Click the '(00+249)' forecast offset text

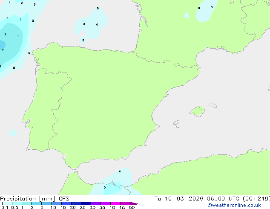point(256,199)
